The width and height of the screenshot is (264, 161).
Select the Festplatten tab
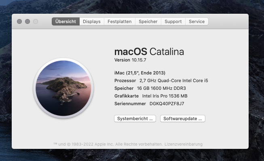pos(120,21)
